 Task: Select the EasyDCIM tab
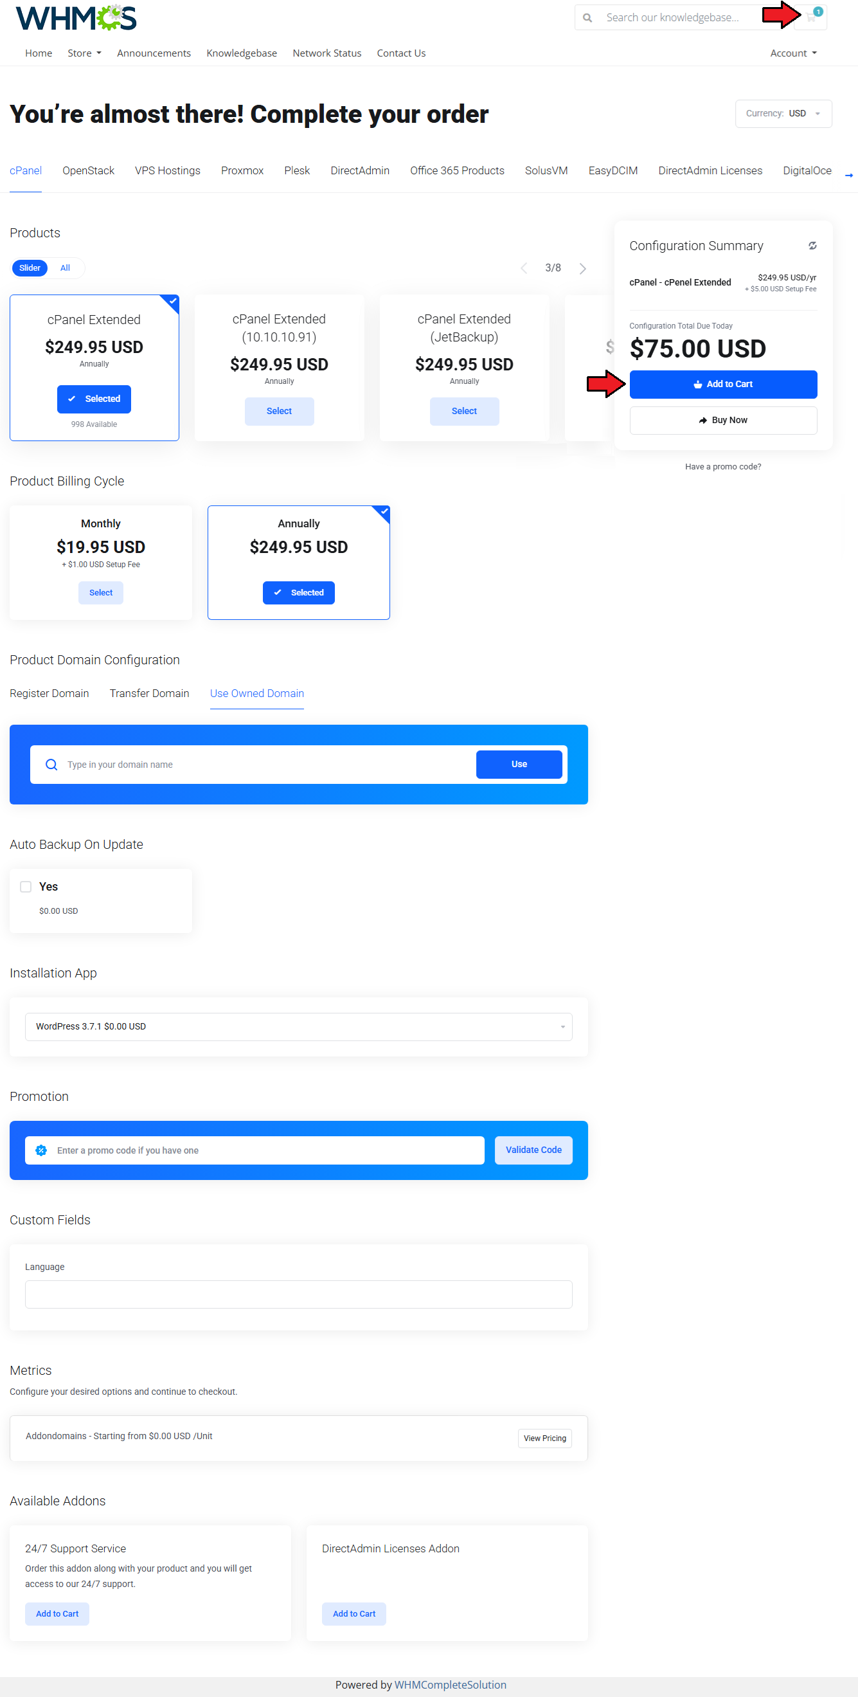coord(613,170)
